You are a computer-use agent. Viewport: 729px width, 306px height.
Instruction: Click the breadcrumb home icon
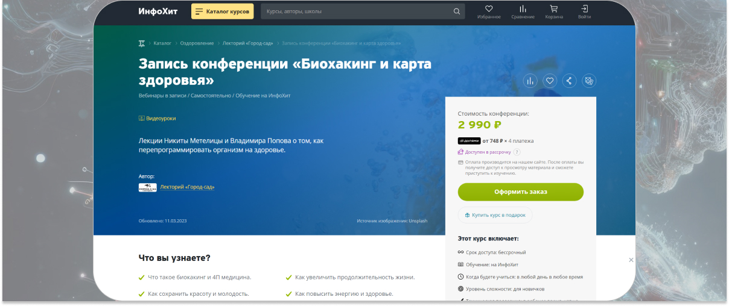[x=142, y=43]
